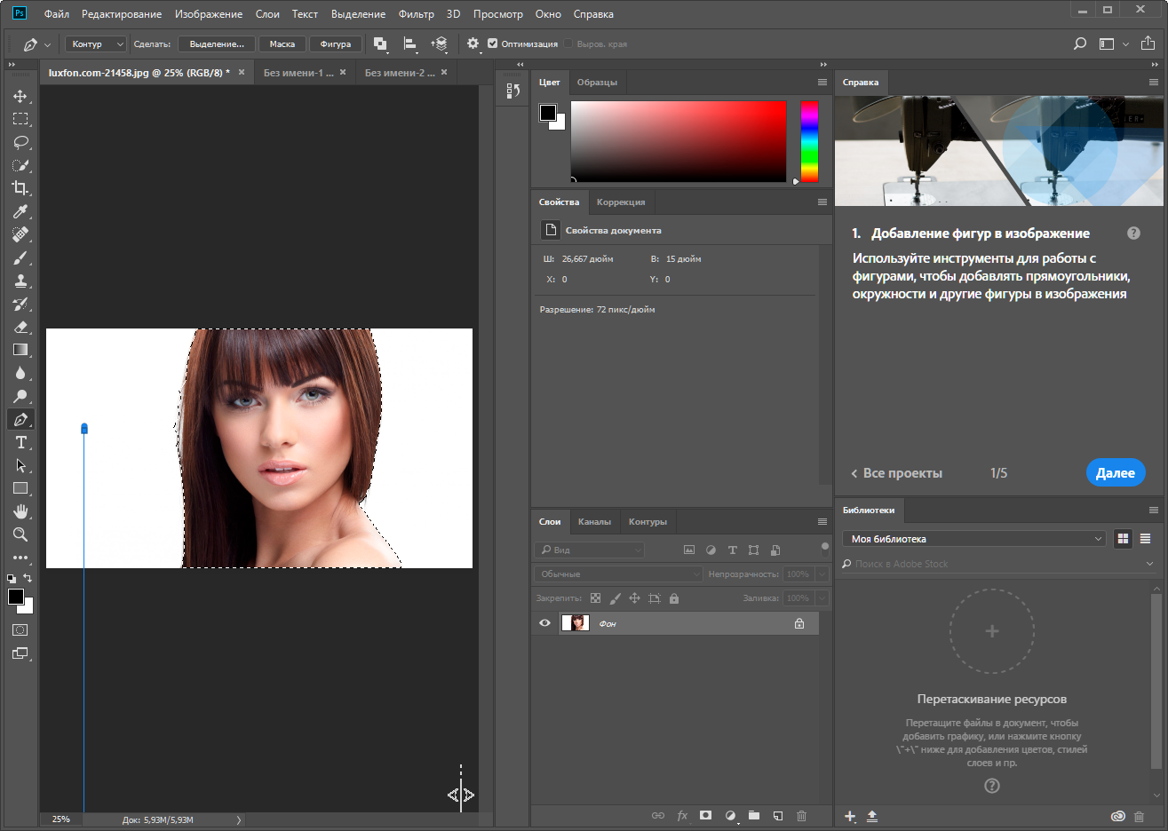Go back to Все проекты
The image size is (1168, 831).
[896, 473]
